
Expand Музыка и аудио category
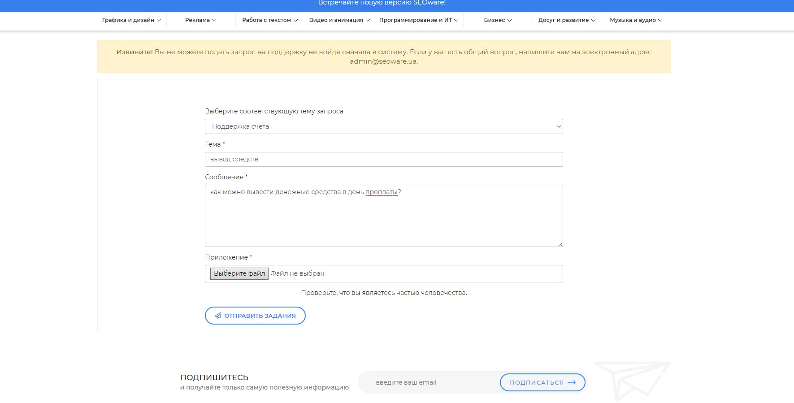pos(636,20)
